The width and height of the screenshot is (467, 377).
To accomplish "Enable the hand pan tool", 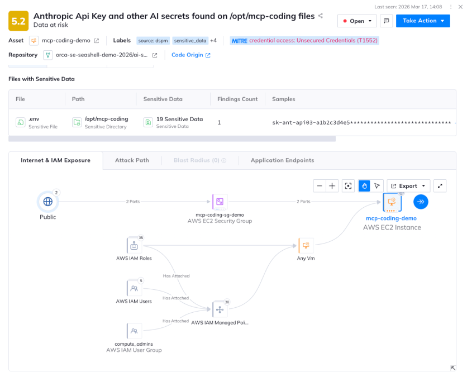I will 364,185.
